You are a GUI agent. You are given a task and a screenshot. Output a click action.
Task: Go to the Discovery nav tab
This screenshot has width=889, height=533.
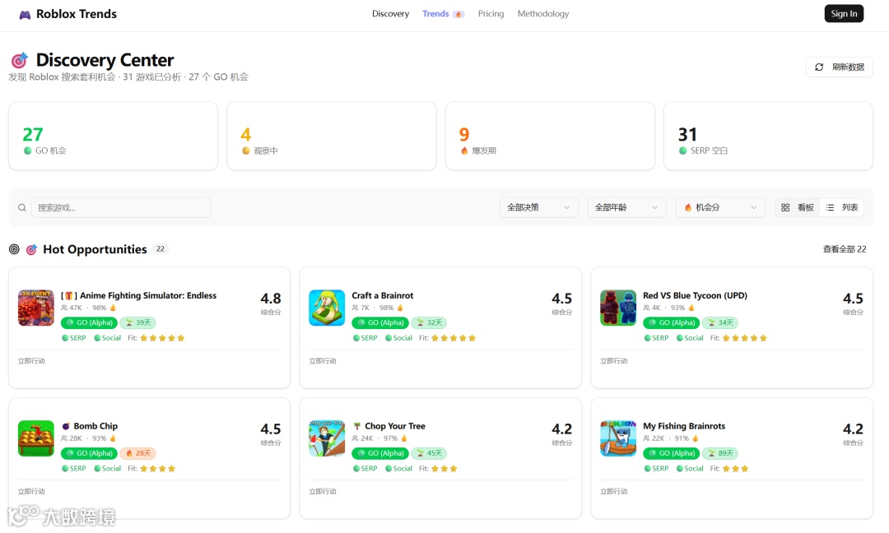391,14
